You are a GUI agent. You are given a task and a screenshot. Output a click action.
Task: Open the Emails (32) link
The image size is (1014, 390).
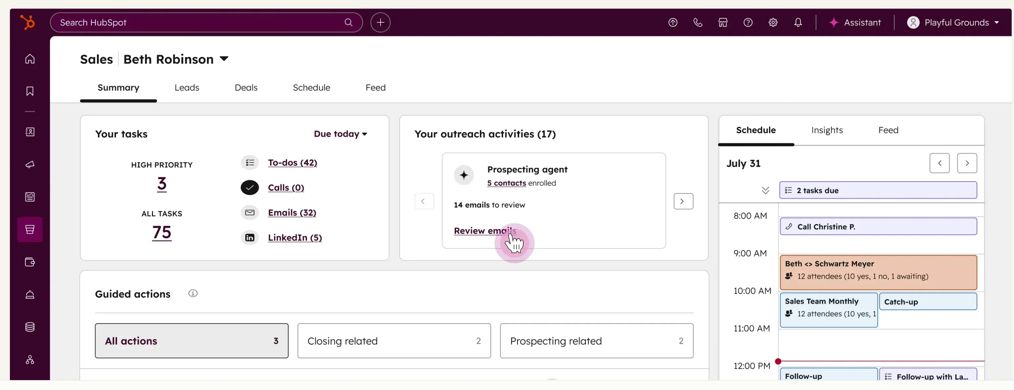(x=292, y=213)
